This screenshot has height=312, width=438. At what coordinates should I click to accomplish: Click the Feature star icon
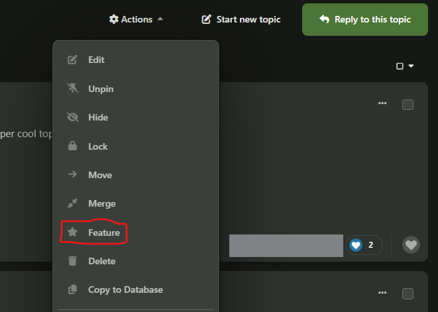pyautogui.click(x=72, y=232)
